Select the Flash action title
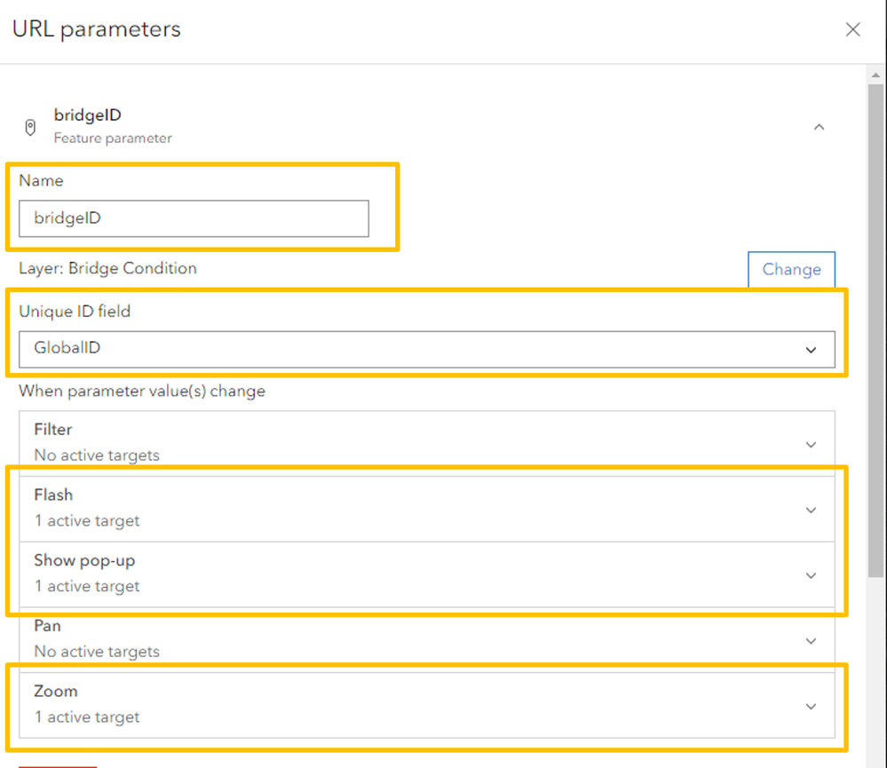Image resolution: width=887 pixels, height=768 pixels. point(53,495)
